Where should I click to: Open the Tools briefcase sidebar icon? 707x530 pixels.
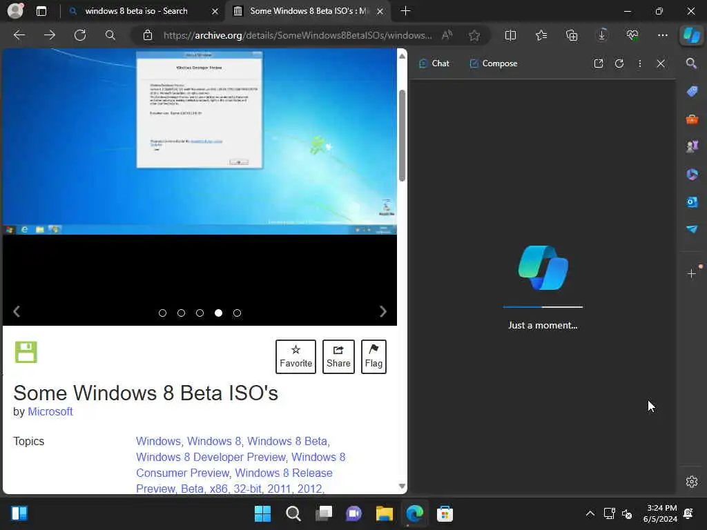[x=692, y=119]
